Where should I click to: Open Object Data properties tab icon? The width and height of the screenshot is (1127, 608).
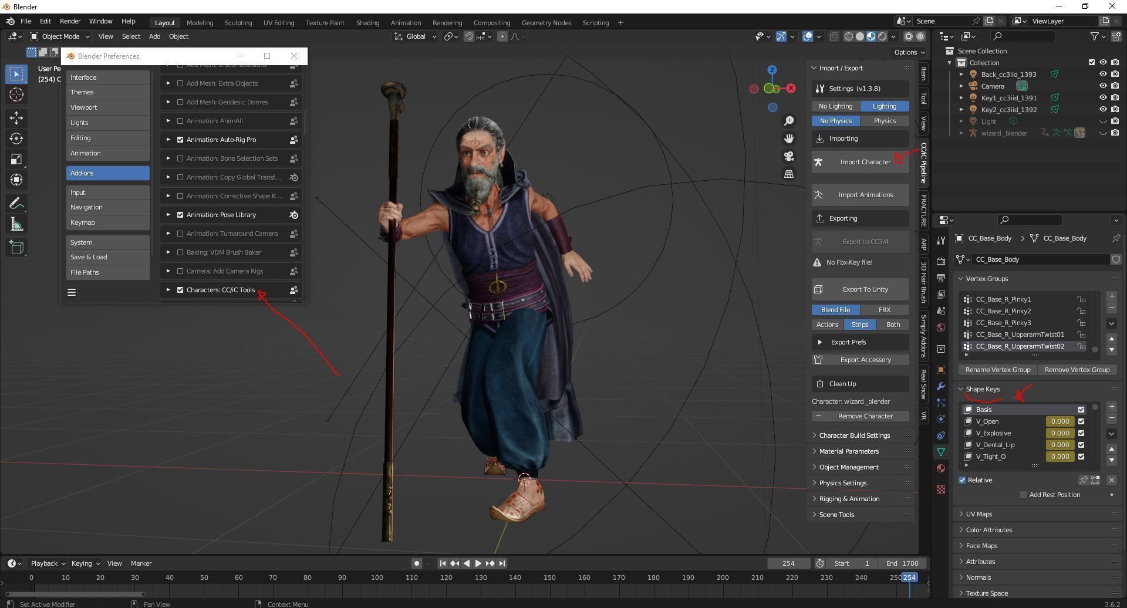point(941,452)
